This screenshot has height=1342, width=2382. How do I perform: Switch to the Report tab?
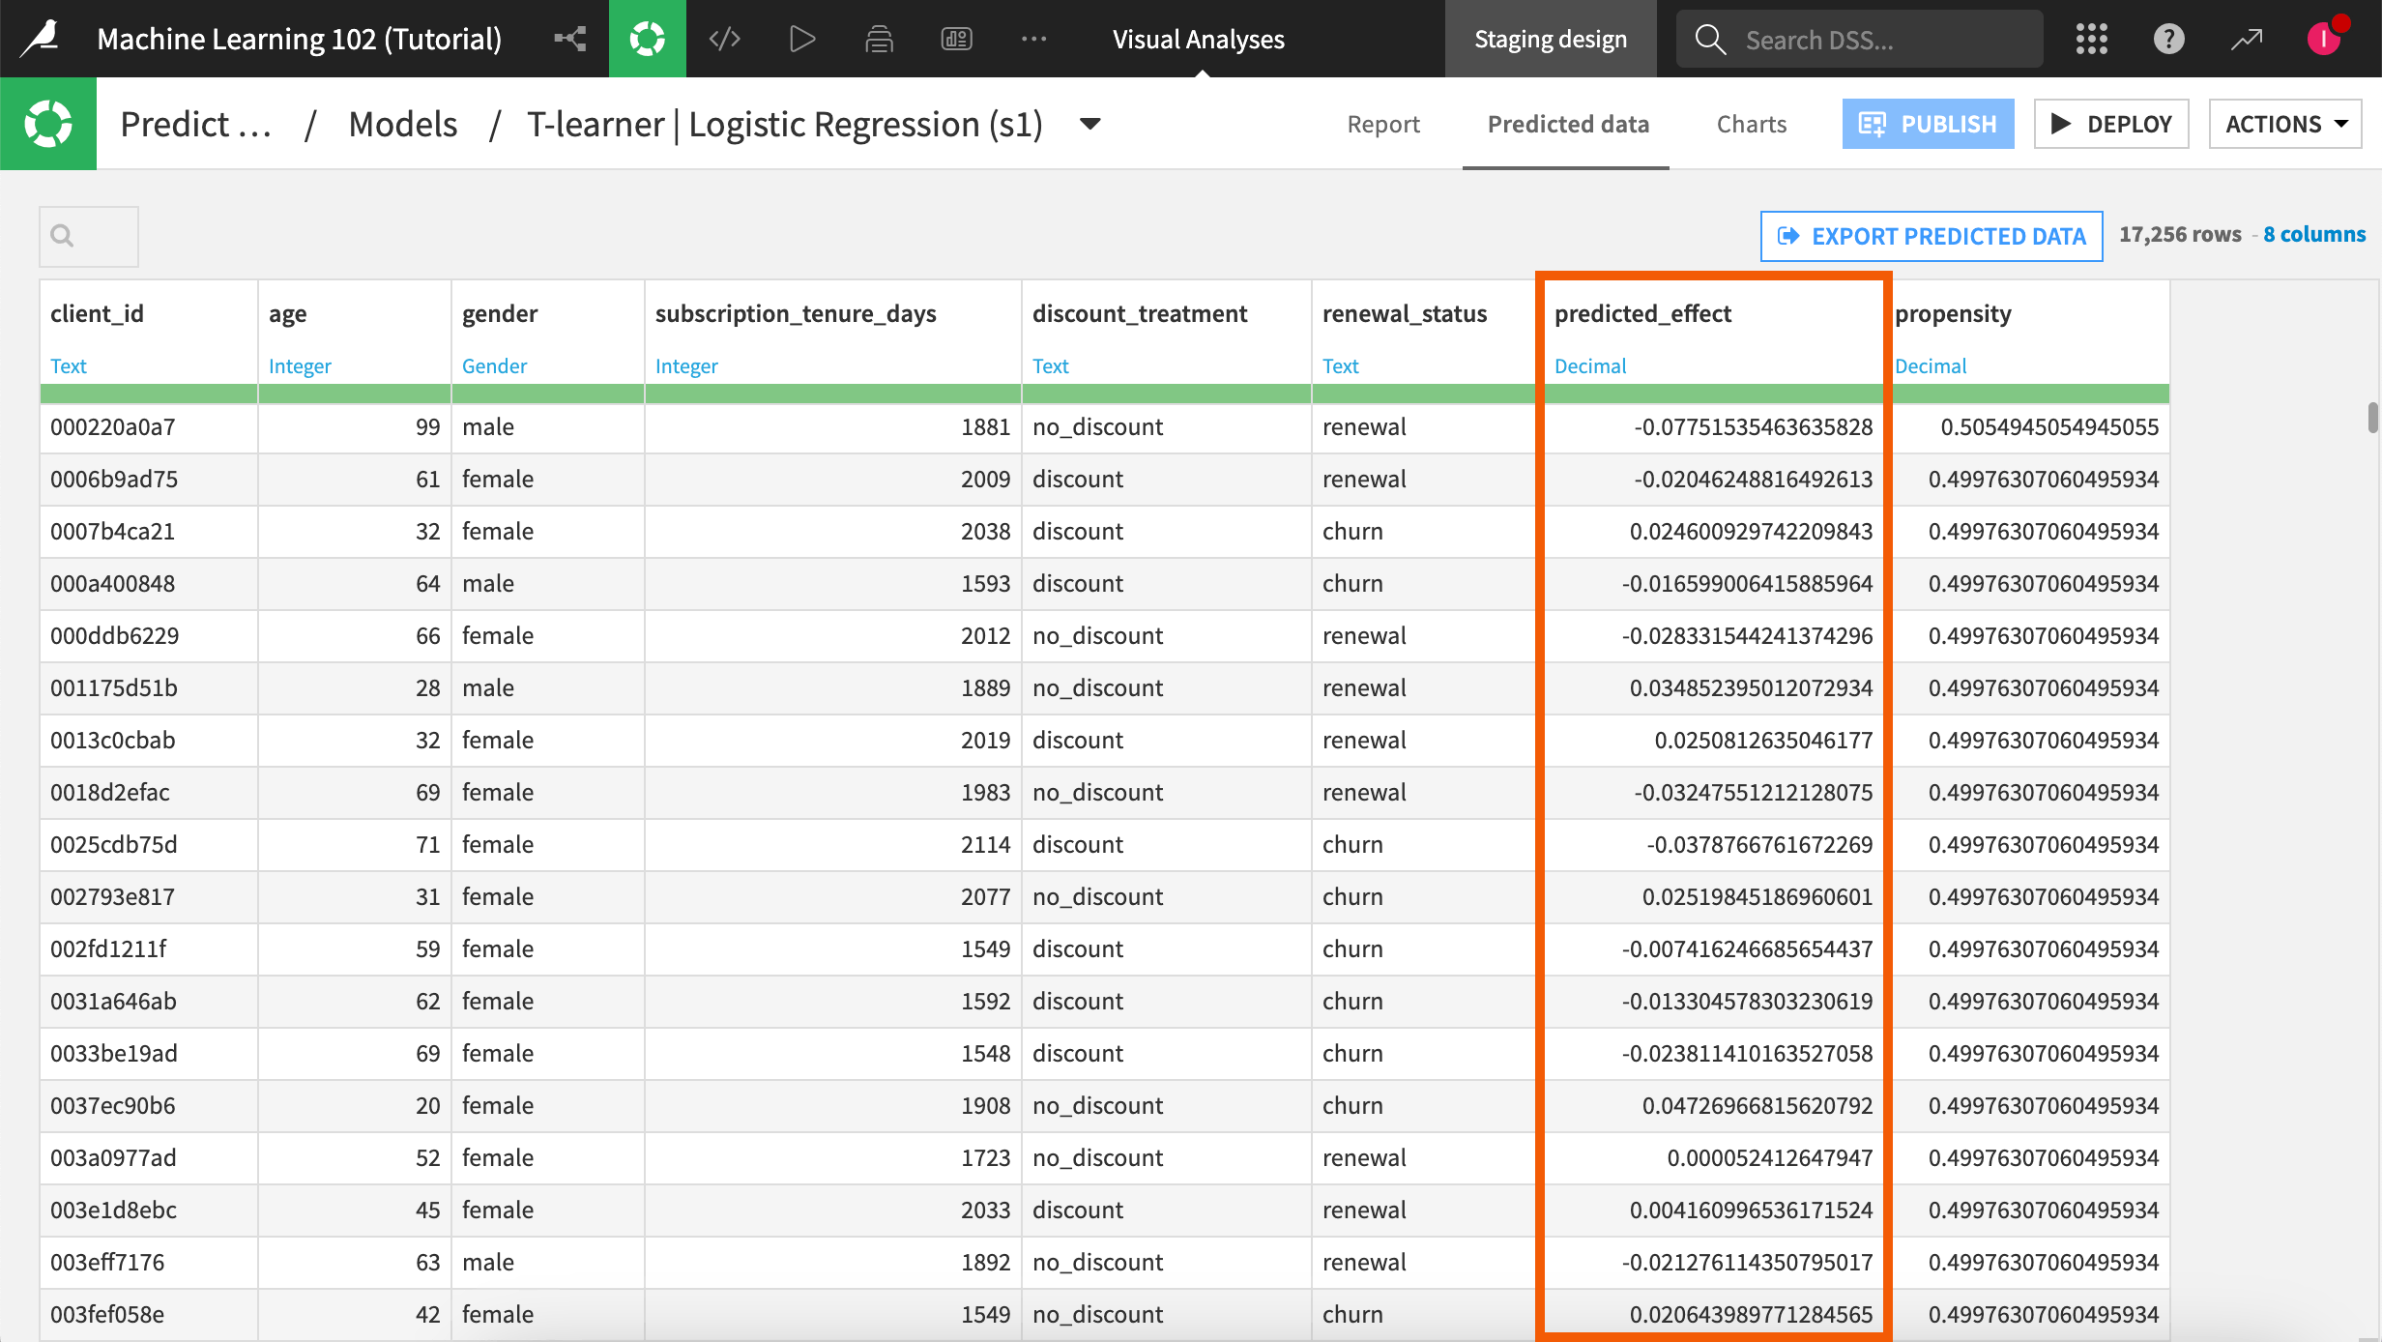(1383, 124)
